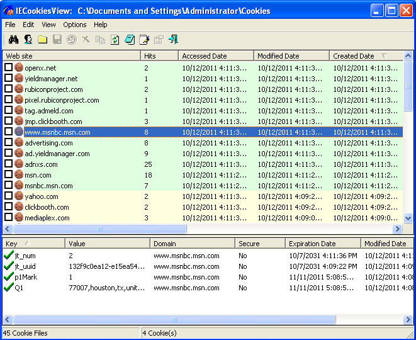Click cookie icon next to yieldmanager.net
This screenshot has height=340, width=416.
pyautogui.click(x=19, y=78)
